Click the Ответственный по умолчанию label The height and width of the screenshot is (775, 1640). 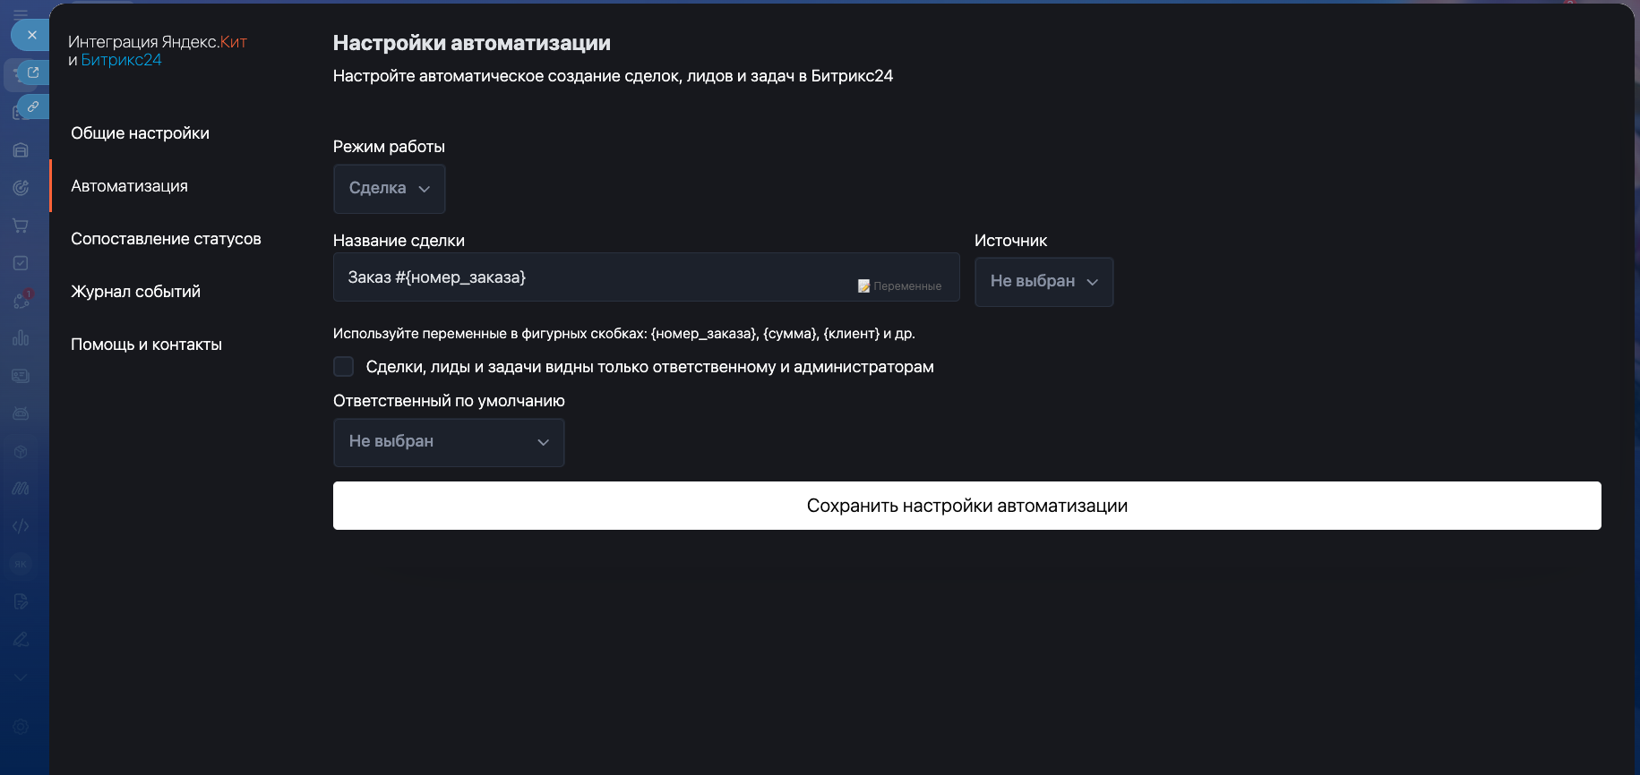pyautogui.click(x=449, y=401)
